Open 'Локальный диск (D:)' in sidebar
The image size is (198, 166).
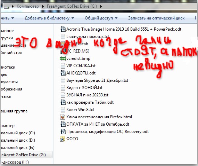(18, 141)
